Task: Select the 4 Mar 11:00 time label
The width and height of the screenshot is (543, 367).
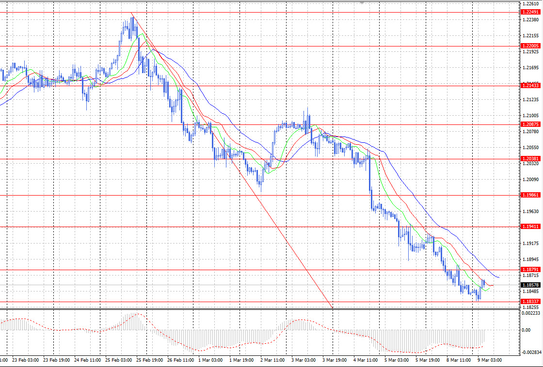Action: point(366,360)
